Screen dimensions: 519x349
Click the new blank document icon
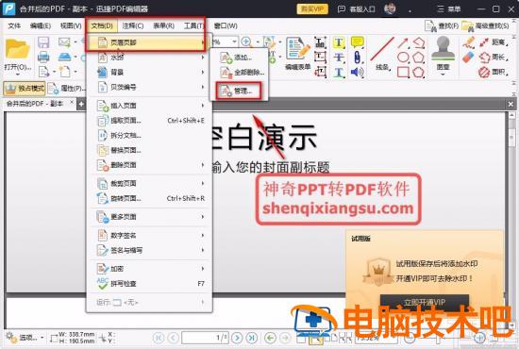point(64,72)
